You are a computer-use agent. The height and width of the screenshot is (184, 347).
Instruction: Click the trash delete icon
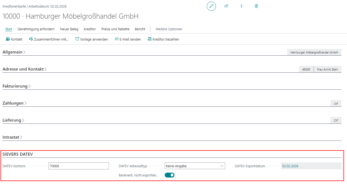pyautogui.click(x=256, y=6)
